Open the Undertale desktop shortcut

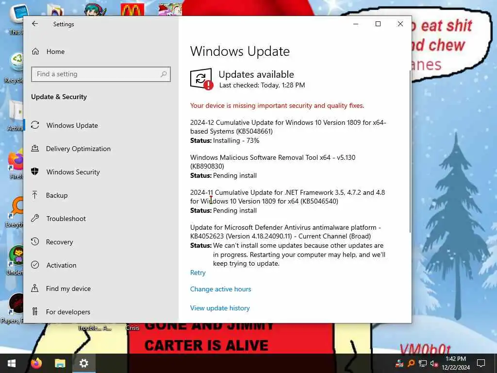pos(15,260)
